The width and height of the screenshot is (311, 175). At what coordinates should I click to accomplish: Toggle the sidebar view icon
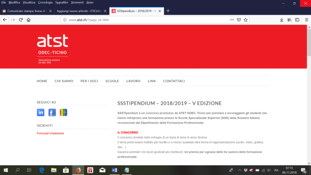pyautogui.click(x=297, y=20)
